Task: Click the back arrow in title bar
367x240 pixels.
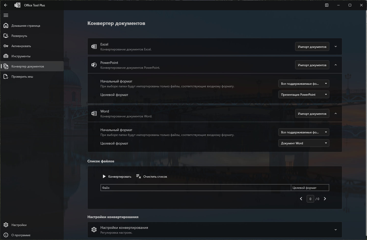Action: [6, 5]
